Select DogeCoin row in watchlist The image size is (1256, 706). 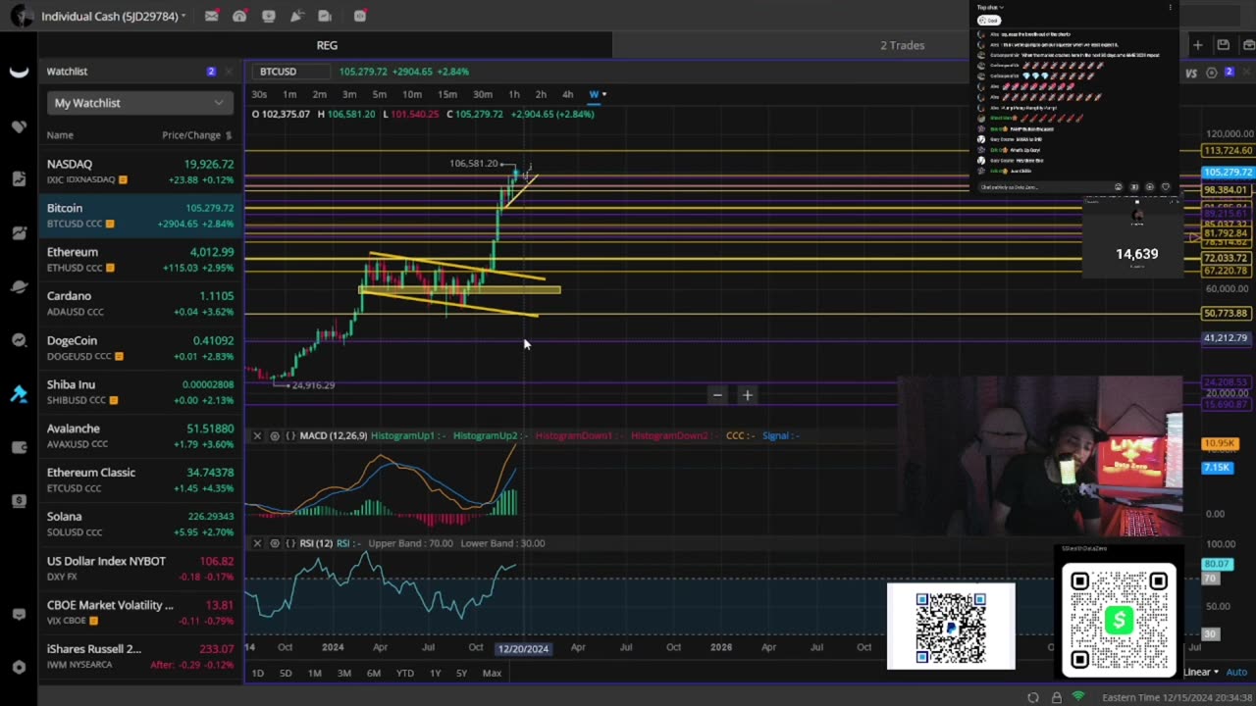[139, 348]
